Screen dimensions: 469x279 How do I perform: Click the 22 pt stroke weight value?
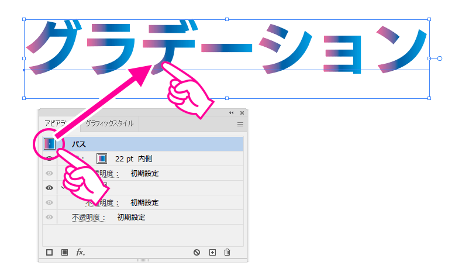[124, 159]
